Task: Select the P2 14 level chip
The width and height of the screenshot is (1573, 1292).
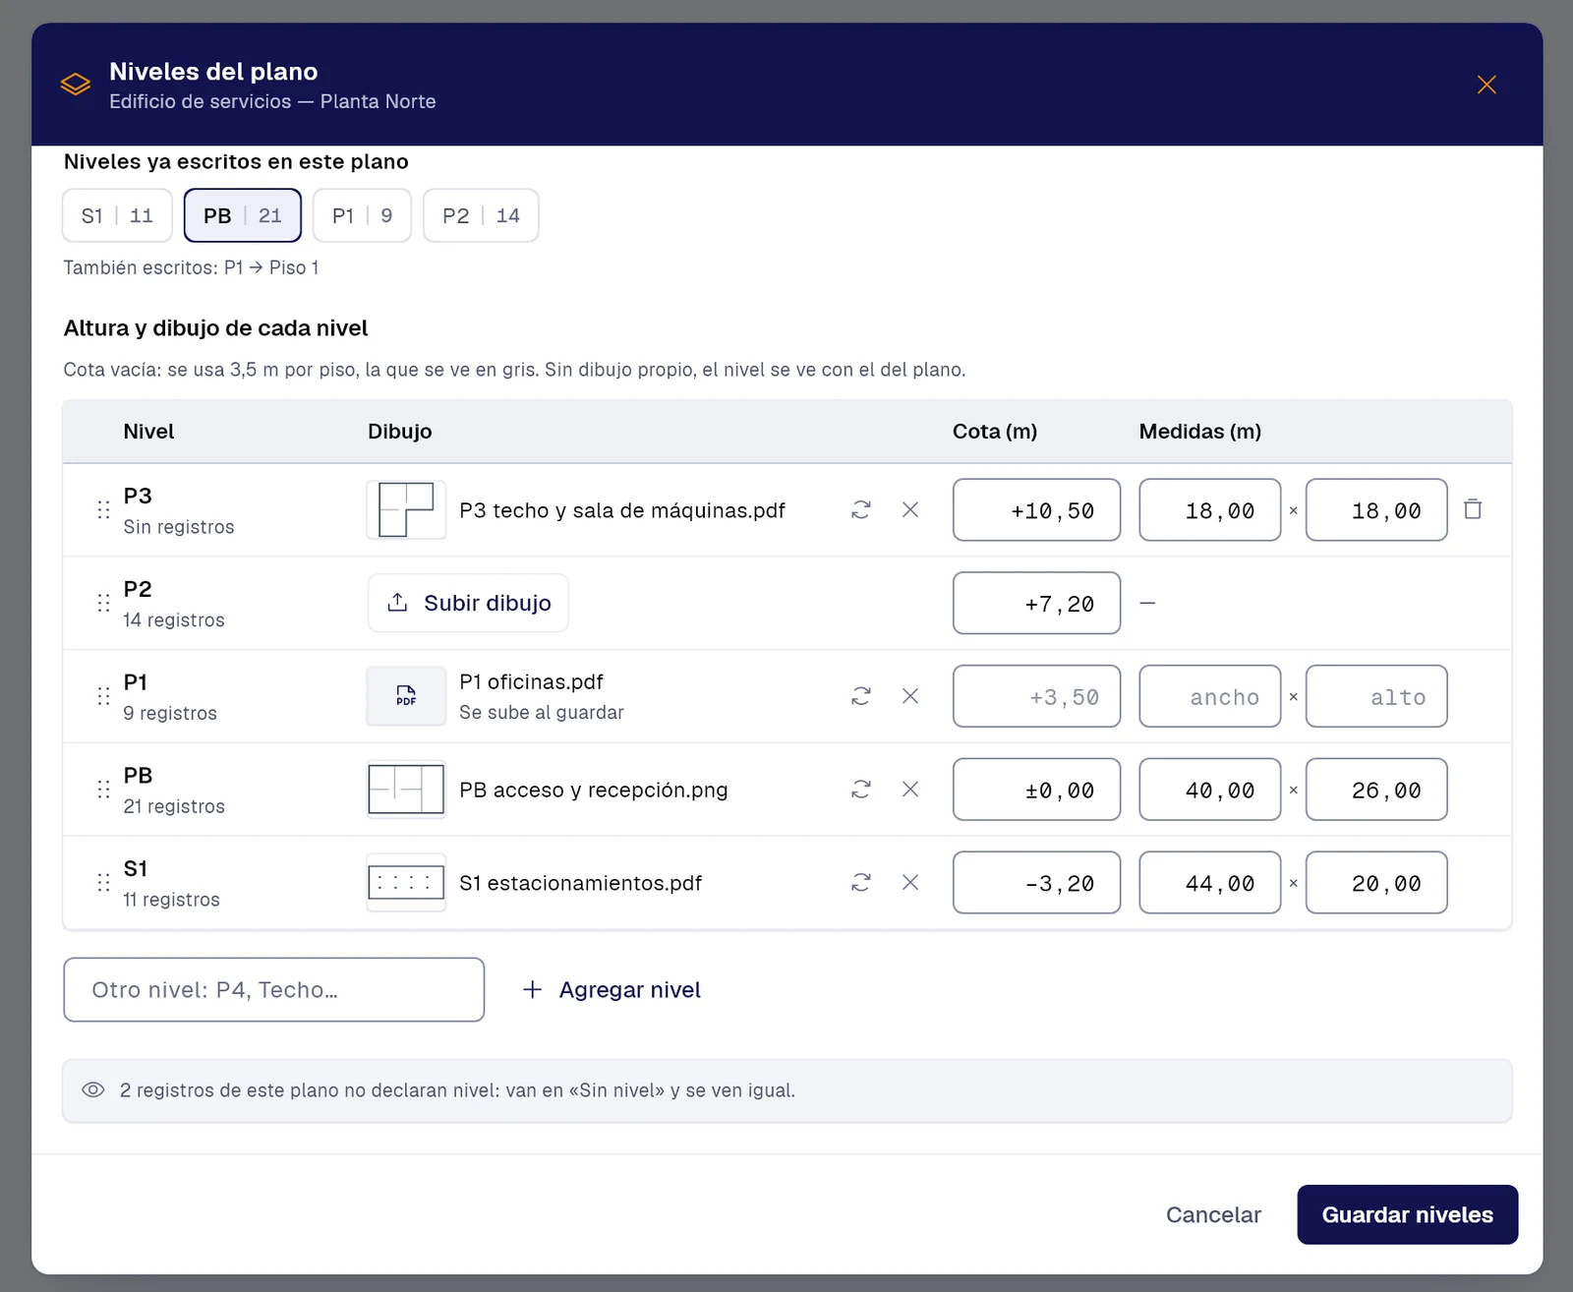Action: pos(481,215)
